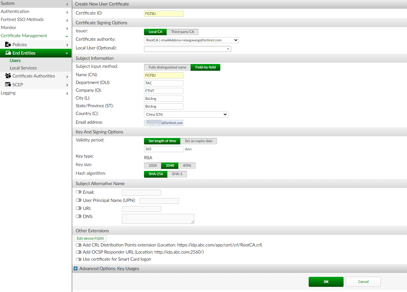Click the Edit device FQDN button
Viewport: 407px width, 292px height.
tap(90, 238)
